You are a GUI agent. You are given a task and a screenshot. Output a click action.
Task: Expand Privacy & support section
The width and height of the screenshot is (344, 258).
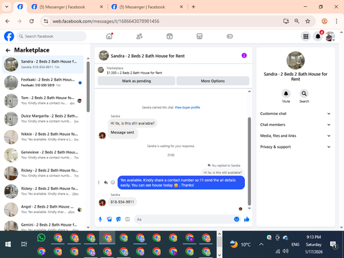[x=295, y=147]
